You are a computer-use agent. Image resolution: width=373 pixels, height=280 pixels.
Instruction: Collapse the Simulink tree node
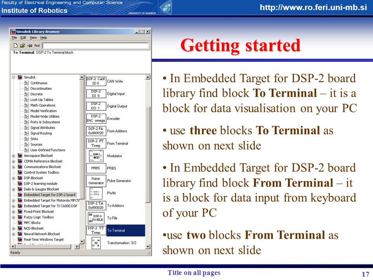click(x=14, y=77)
